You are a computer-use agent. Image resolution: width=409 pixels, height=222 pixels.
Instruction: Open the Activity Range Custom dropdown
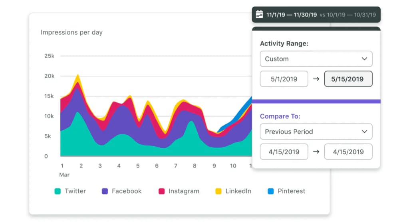(x=316, y=59)
